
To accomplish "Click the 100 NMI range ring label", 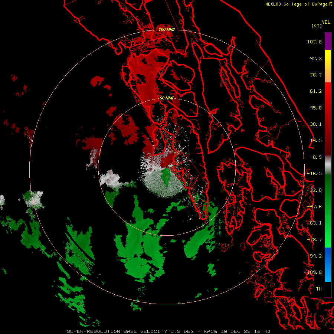I will pyautogui.click(x=167, y=29).
